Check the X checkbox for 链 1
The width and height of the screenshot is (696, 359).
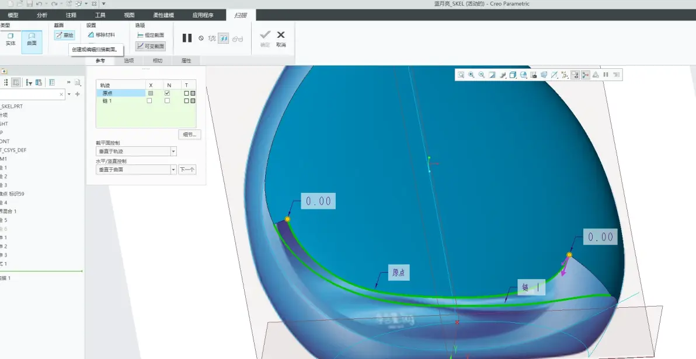pos(149,101)
